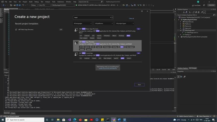This screenshot has width=217, height=122.
Task: Click Preview Selected Items icon in Solution Explorer
Action: click(x=204, y=12)
